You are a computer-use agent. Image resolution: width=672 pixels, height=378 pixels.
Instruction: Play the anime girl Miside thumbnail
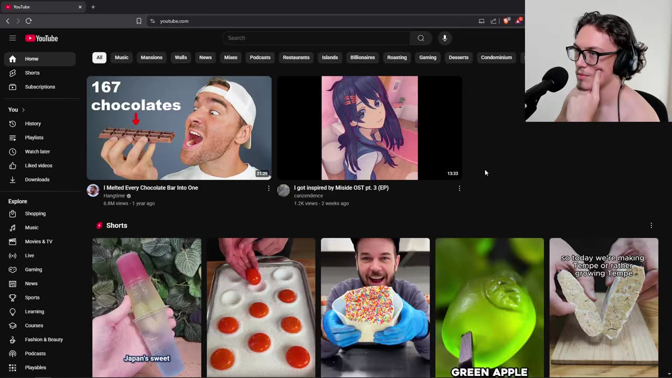coord(370,128)
